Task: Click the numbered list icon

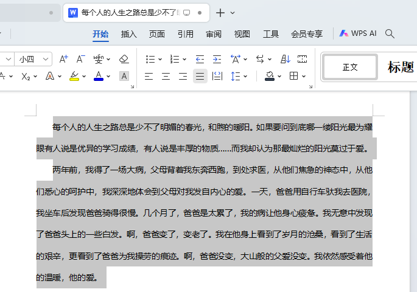Action: point(175,59)
